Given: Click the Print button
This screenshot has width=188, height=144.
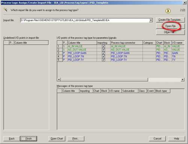Looking at the screenshot, I should 76,139.
